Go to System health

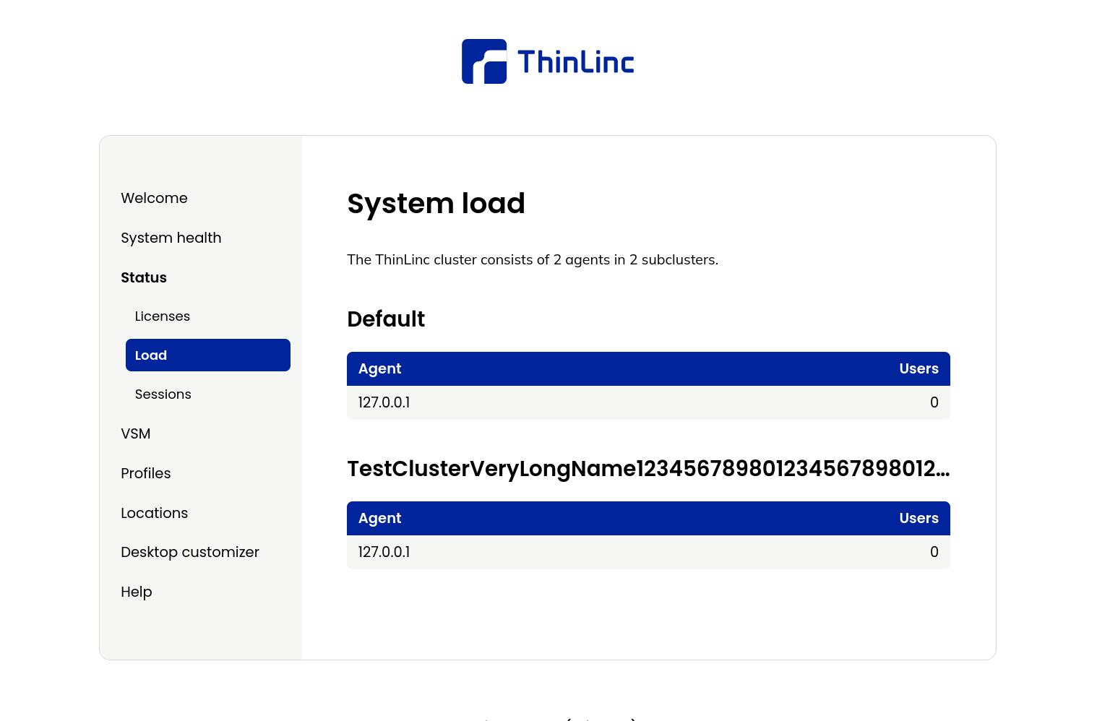tap(171, 238)
